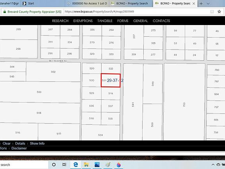Select parcel 510 on the map
225x169 pixels.
pyautogui.click(x=91, y=119)
